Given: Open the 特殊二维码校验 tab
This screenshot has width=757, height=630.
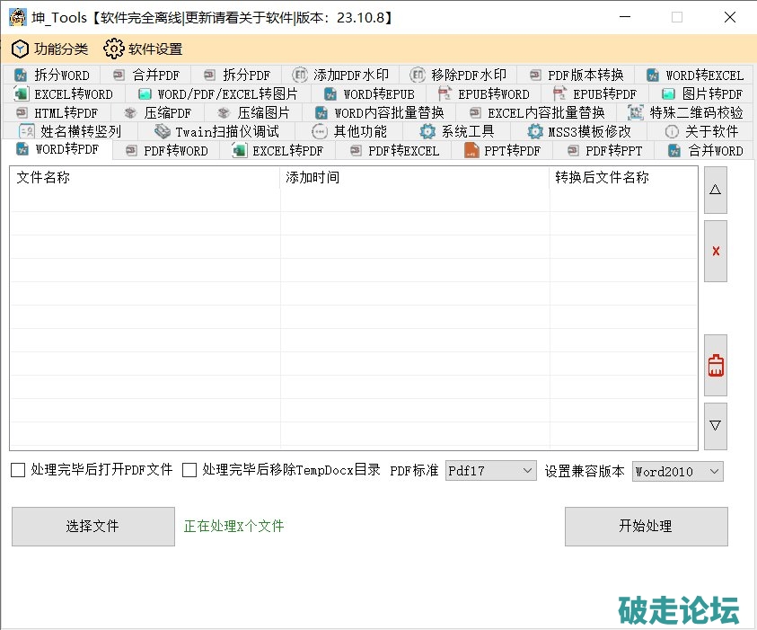Looking at the screenshot, I should 686,112.
